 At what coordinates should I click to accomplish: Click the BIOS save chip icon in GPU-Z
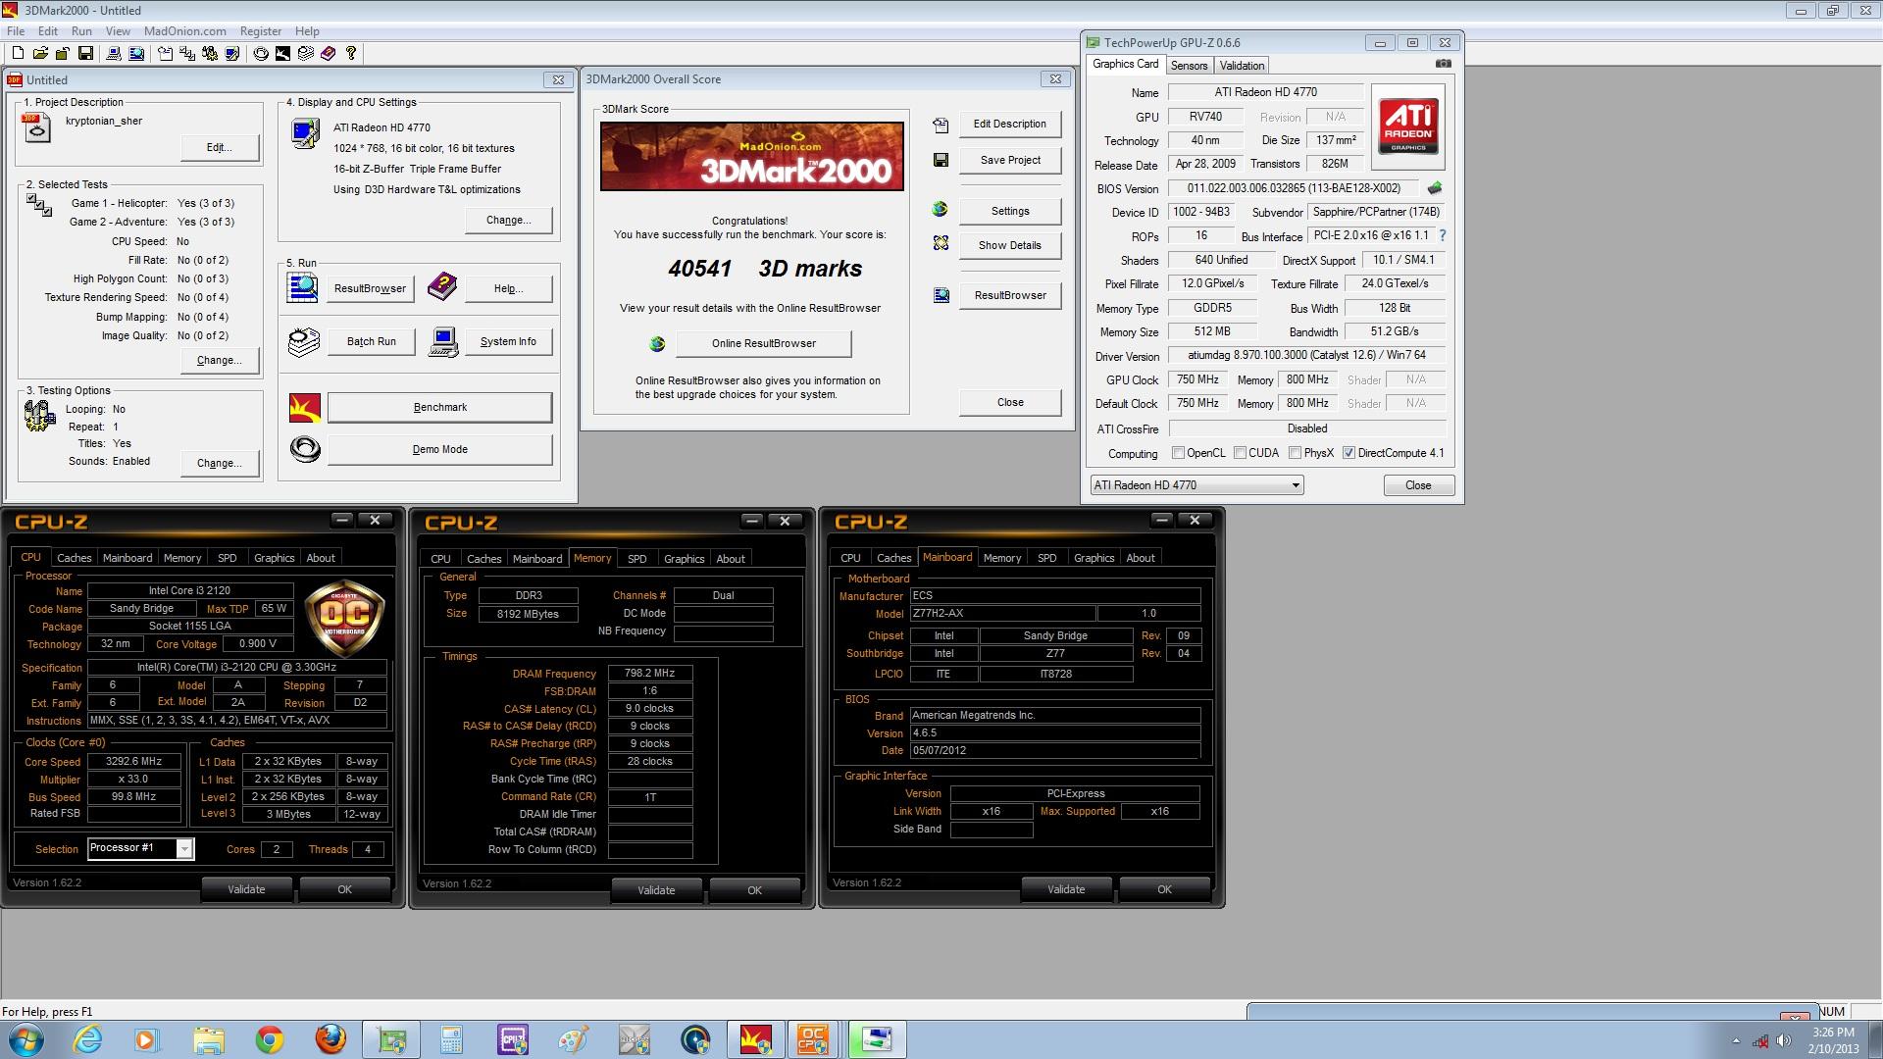(x=1435, y=188)
